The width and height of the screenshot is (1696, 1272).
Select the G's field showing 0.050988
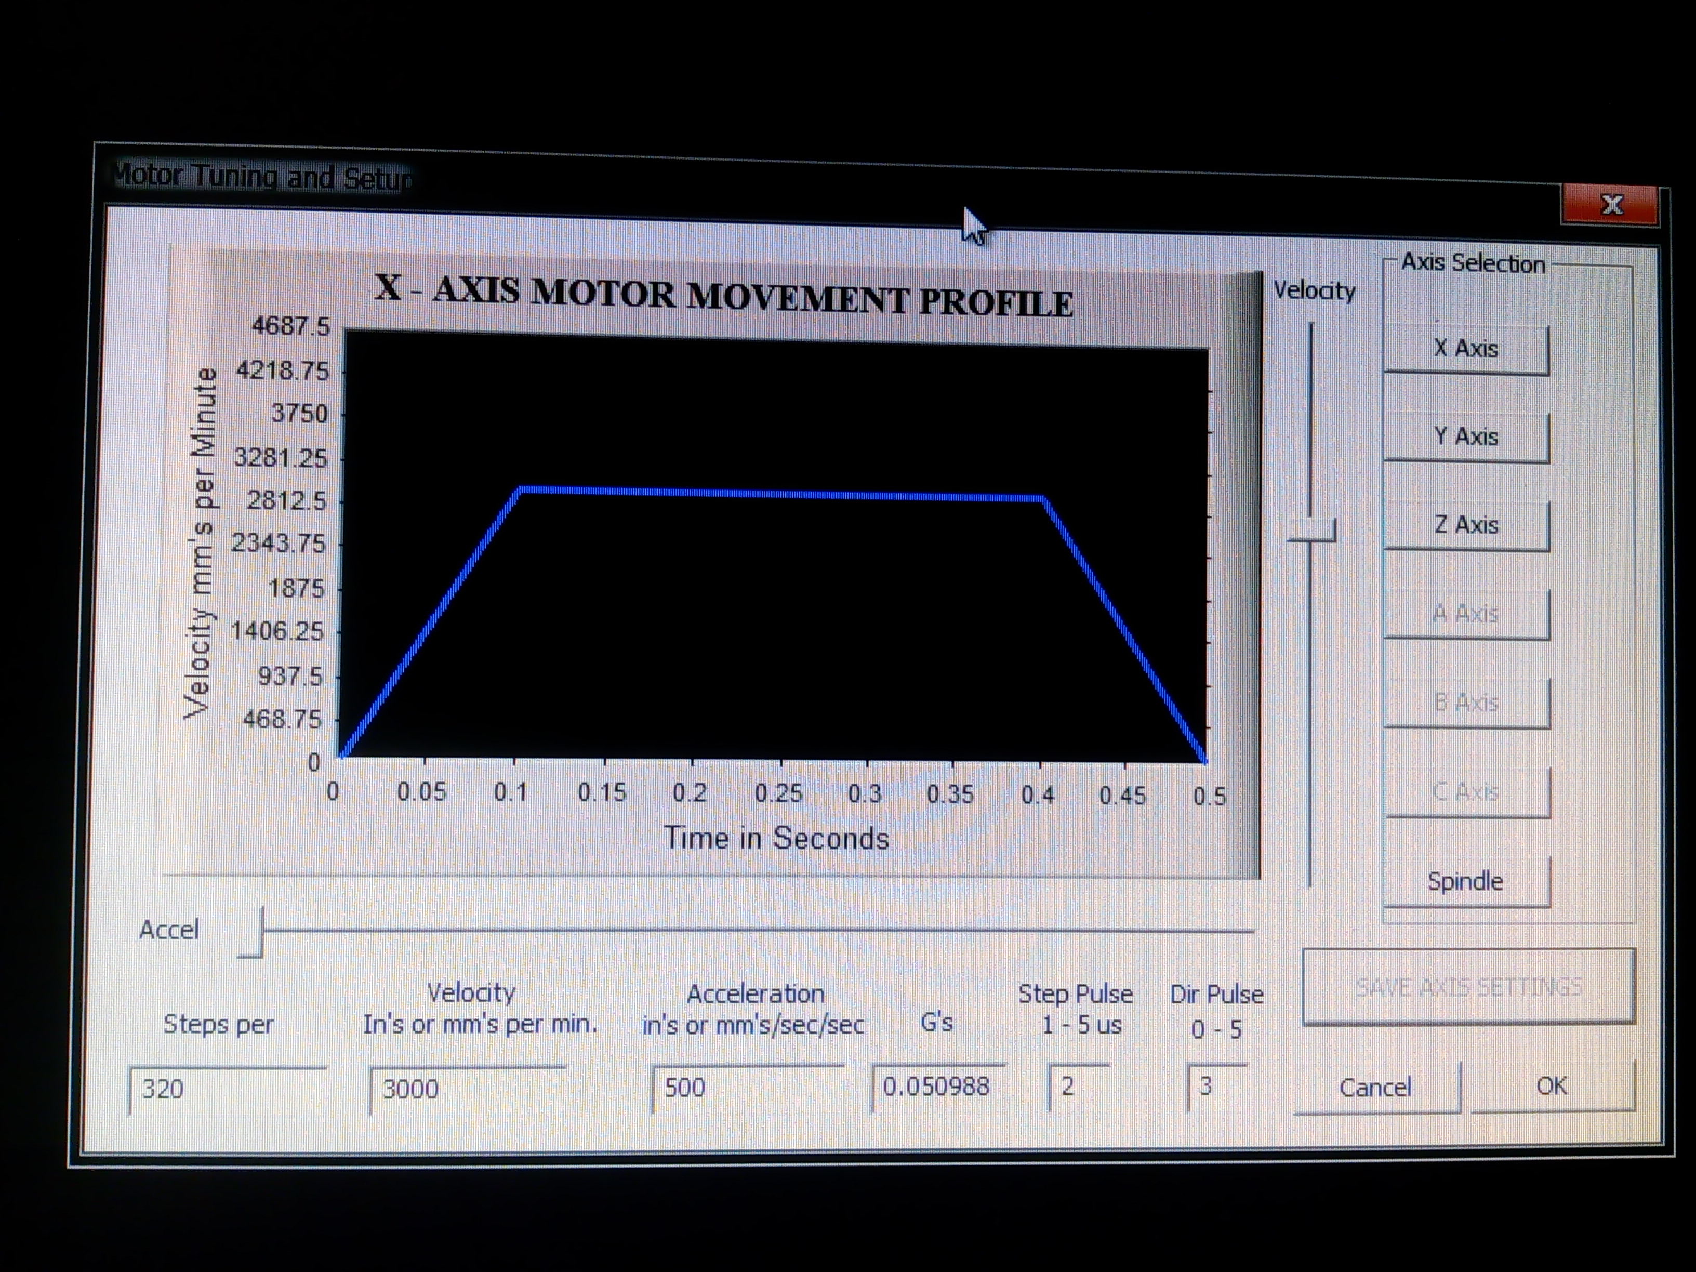pyautogui.click(x=938, y=1087)
